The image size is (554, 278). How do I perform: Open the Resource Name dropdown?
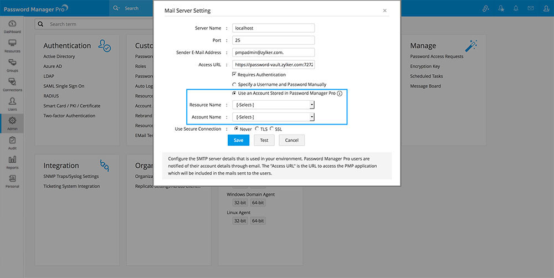tap(274, 105)
